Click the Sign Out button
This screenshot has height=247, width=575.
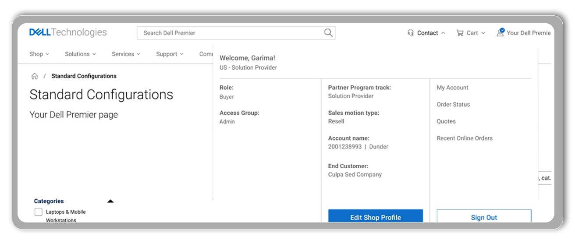[484, 217]
